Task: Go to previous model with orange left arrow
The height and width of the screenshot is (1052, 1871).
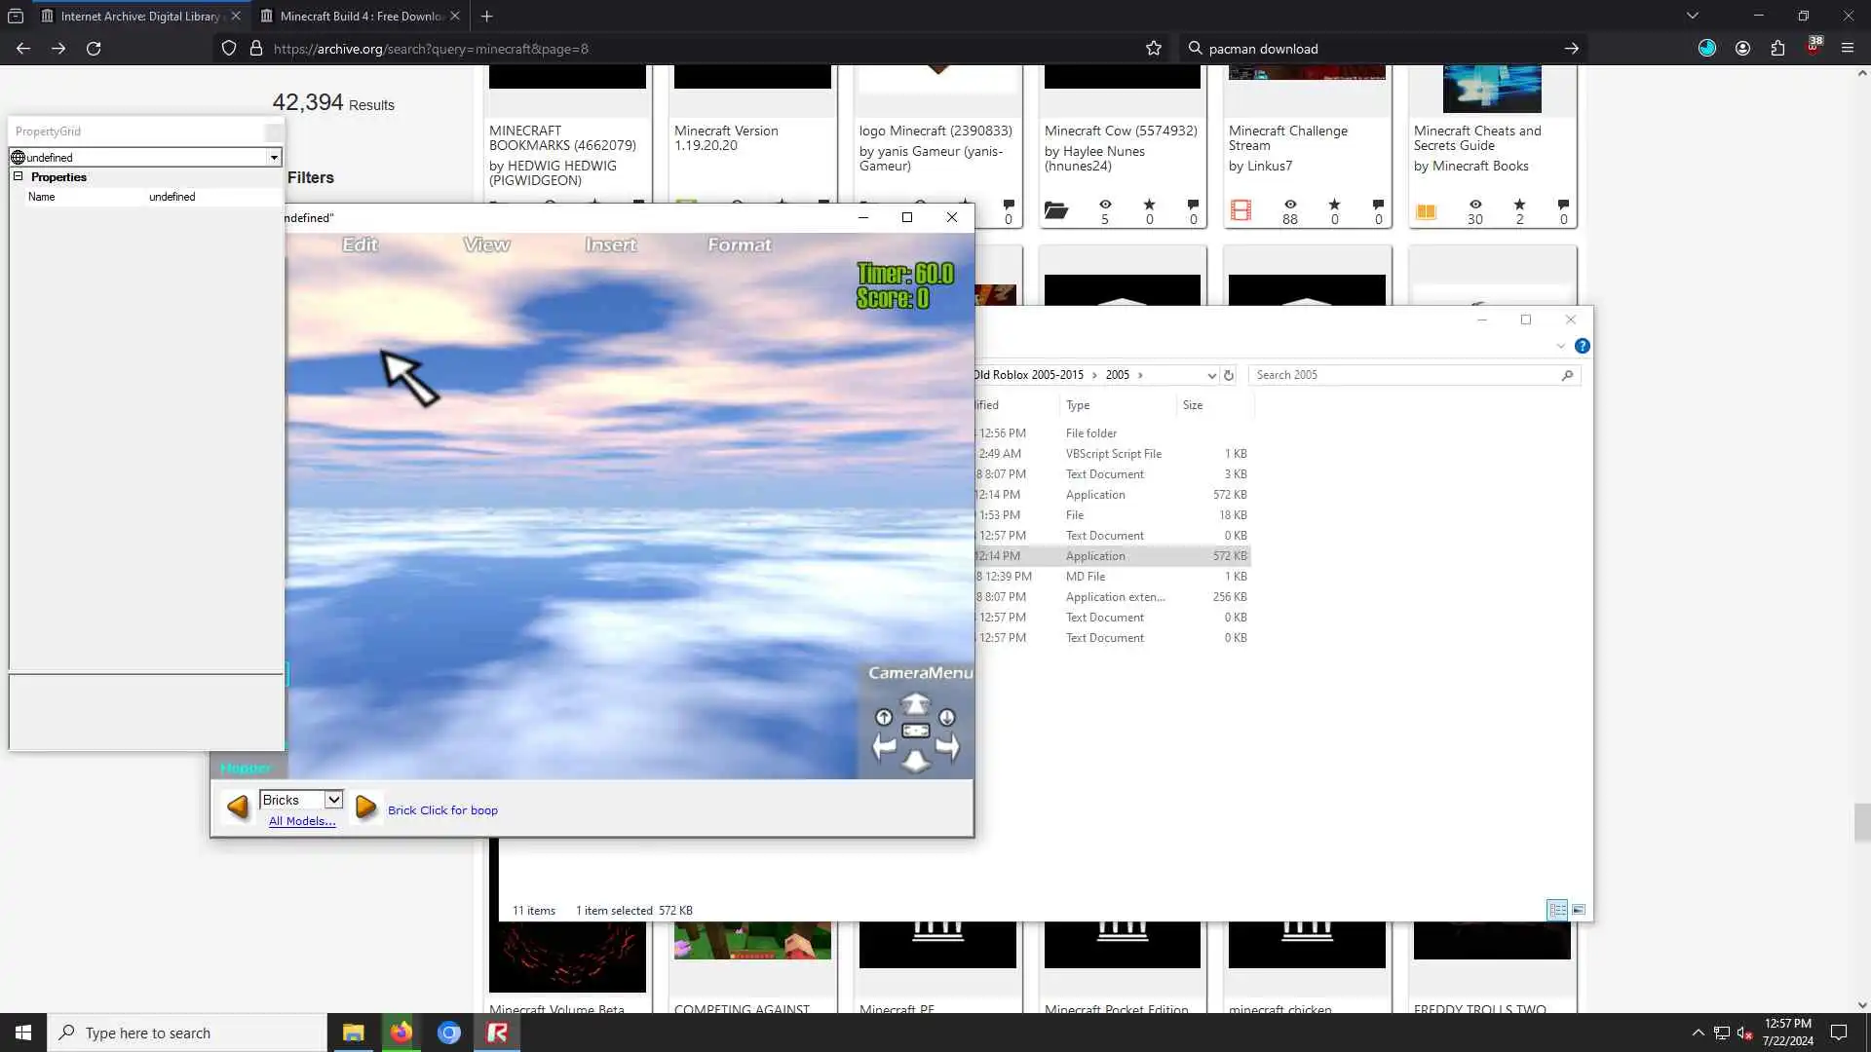Action: pyautogui.click(x=238, y=807)
